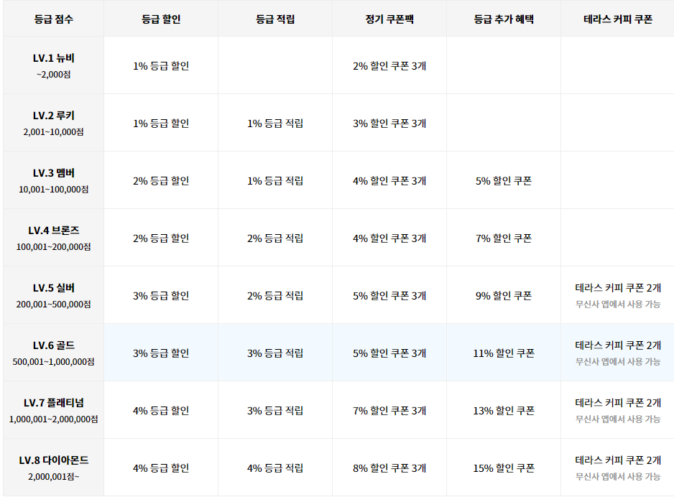Click the 등급 점수 column header

coord(53,19)
